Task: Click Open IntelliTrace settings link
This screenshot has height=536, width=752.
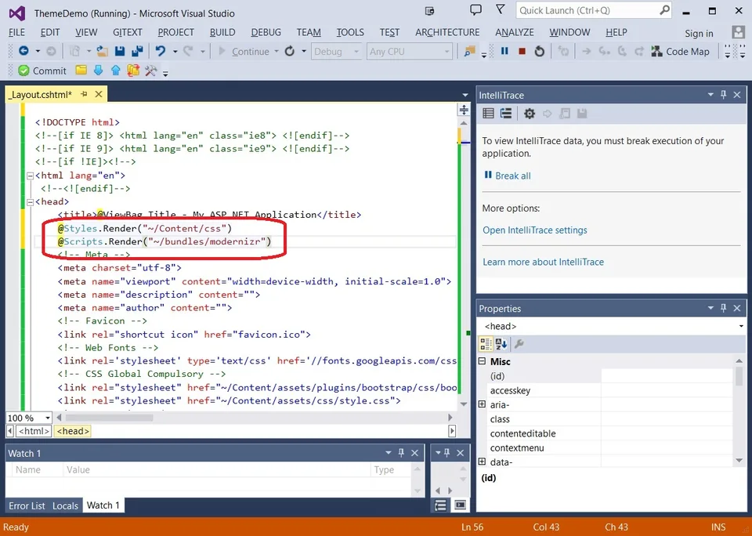Action: [x=535, y=230]
